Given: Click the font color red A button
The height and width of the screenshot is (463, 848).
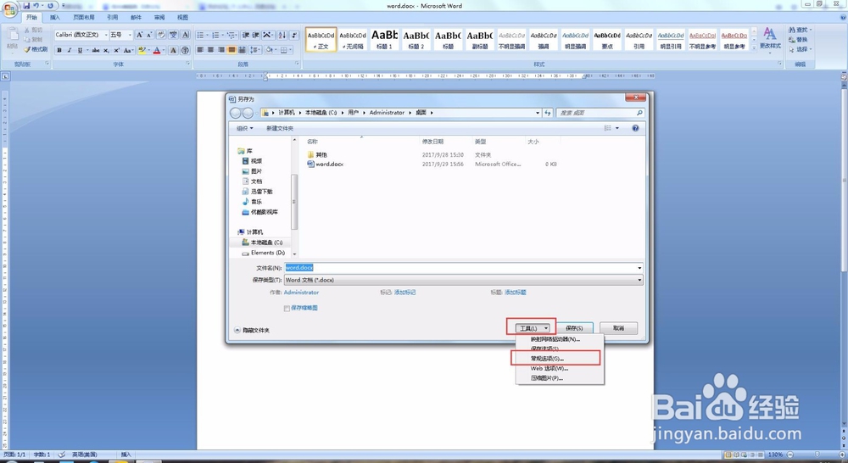Looking at the screenshot, I should coord(157,50).
